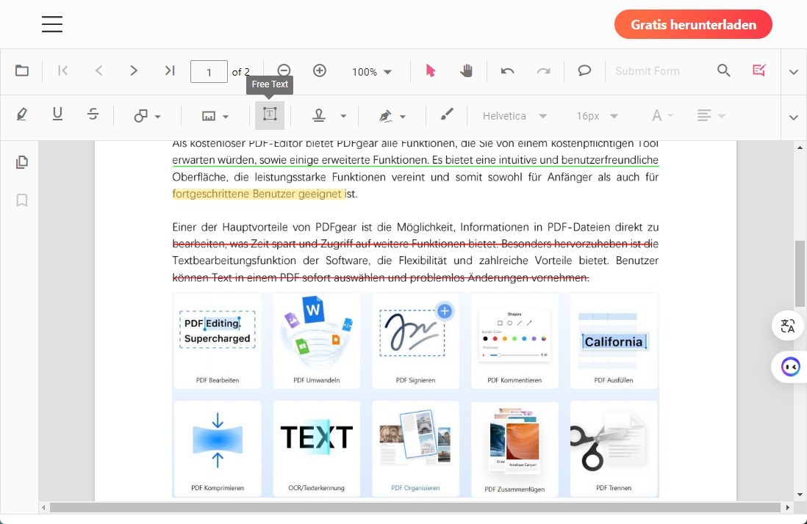The width and height of the screenshot is (807, 524).
Task: Activate the Hand pan tool
Action: [466, 70]
